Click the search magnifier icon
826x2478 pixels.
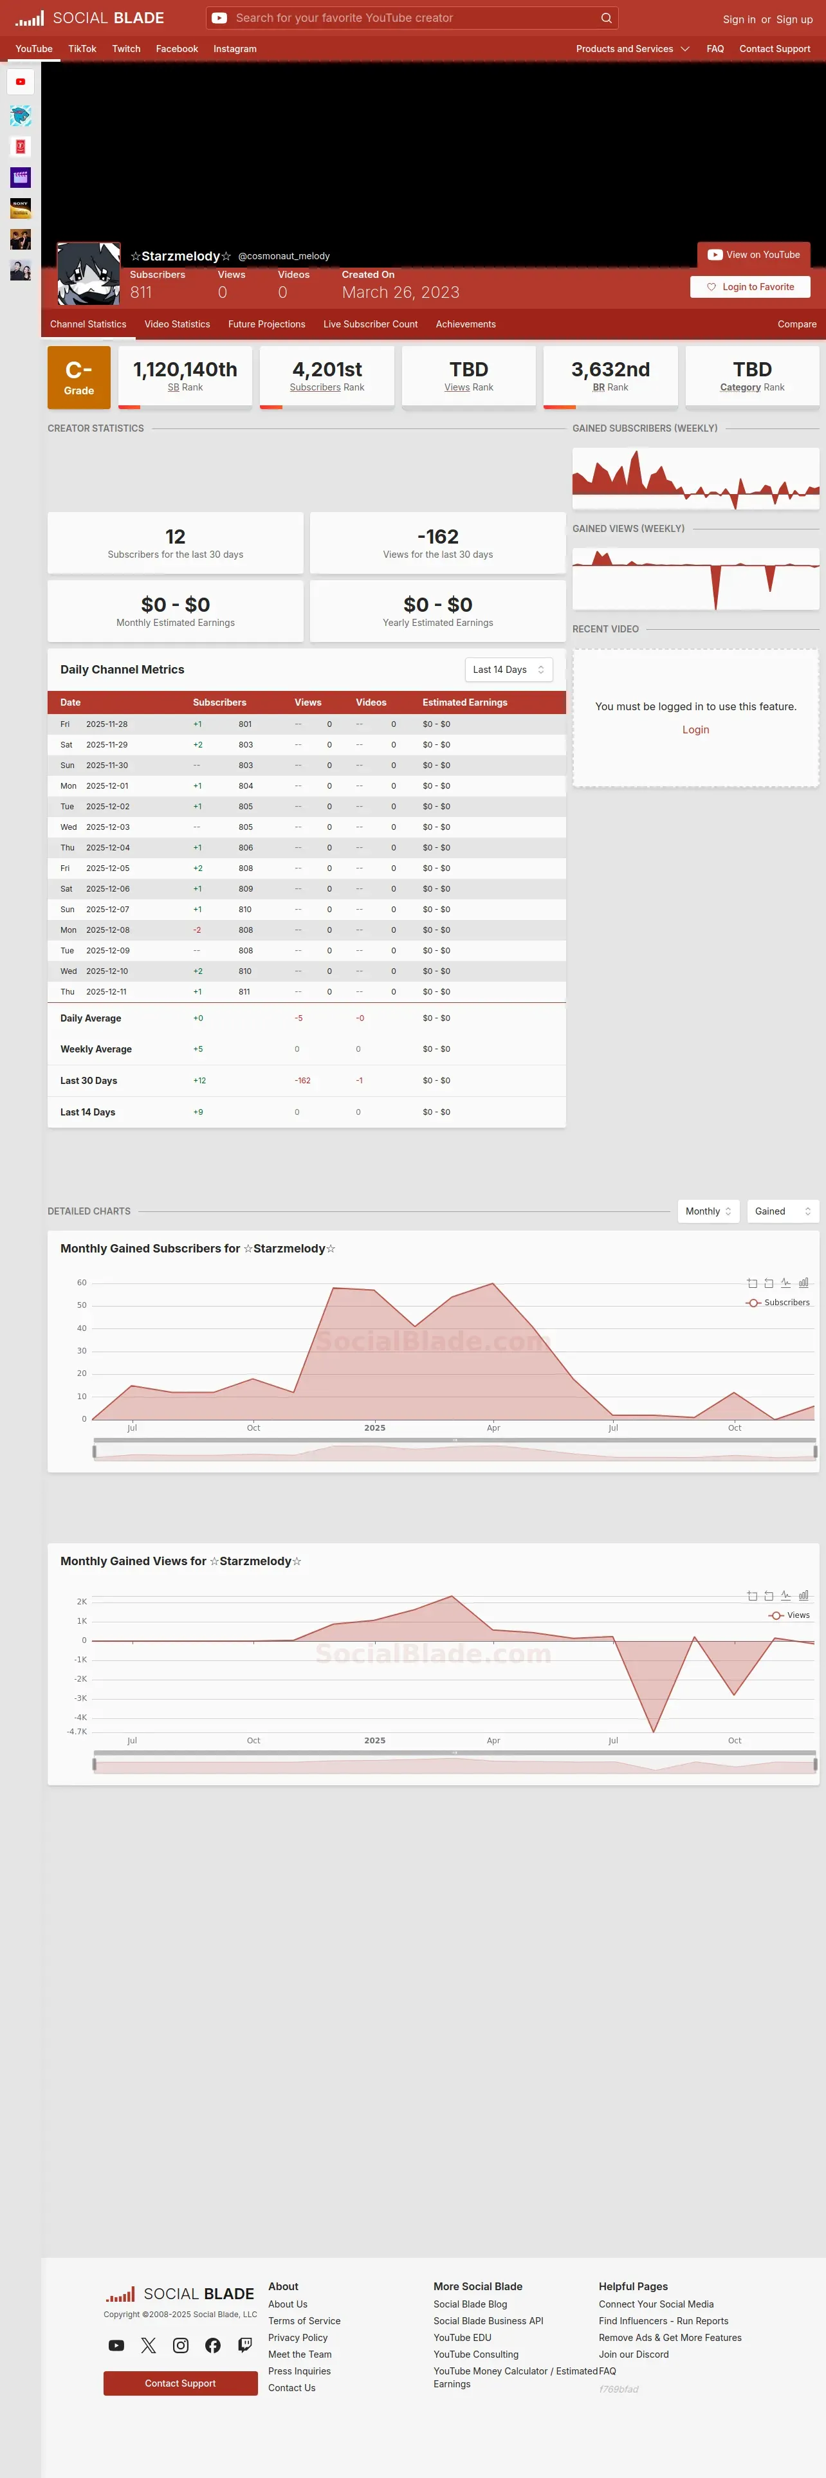[606, 18]
